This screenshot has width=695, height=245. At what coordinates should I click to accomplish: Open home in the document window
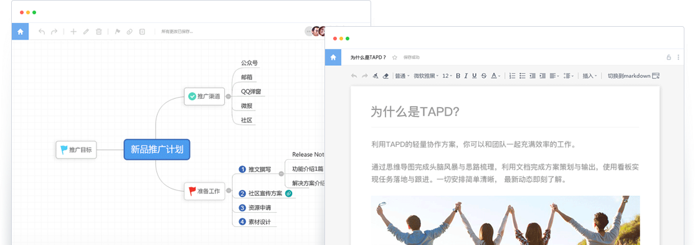333,57
